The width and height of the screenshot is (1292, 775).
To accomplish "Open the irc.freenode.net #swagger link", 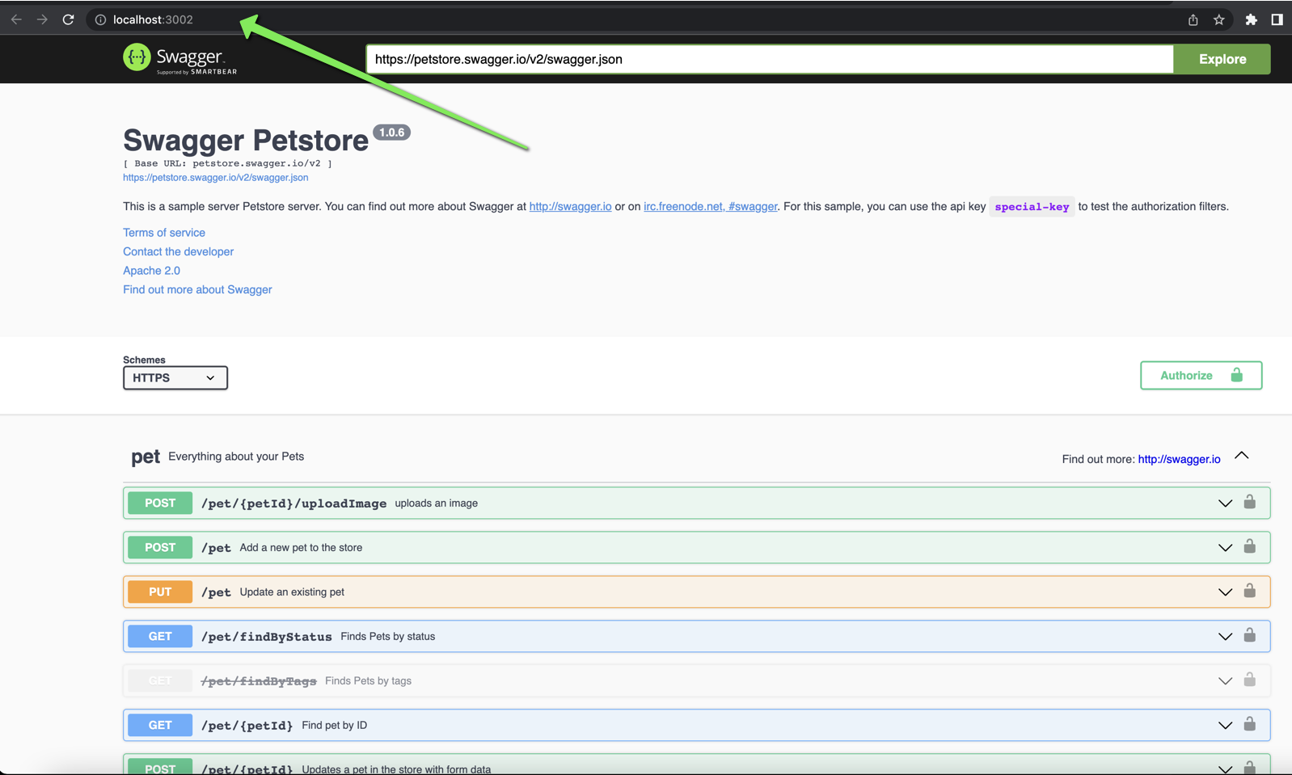I will (710, 207).
